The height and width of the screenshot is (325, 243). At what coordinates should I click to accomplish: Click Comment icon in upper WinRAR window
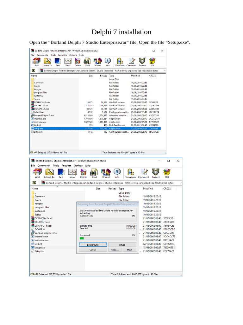(x=131, y=62)
